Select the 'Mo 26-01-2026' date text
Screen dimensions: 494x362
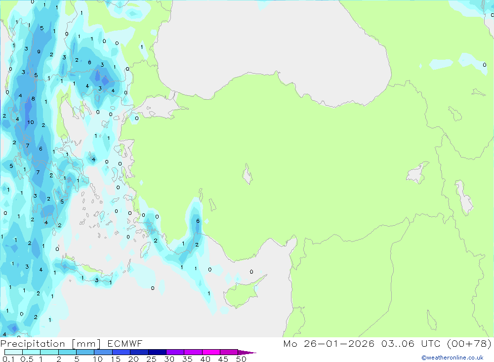click(x=329, y=343)
